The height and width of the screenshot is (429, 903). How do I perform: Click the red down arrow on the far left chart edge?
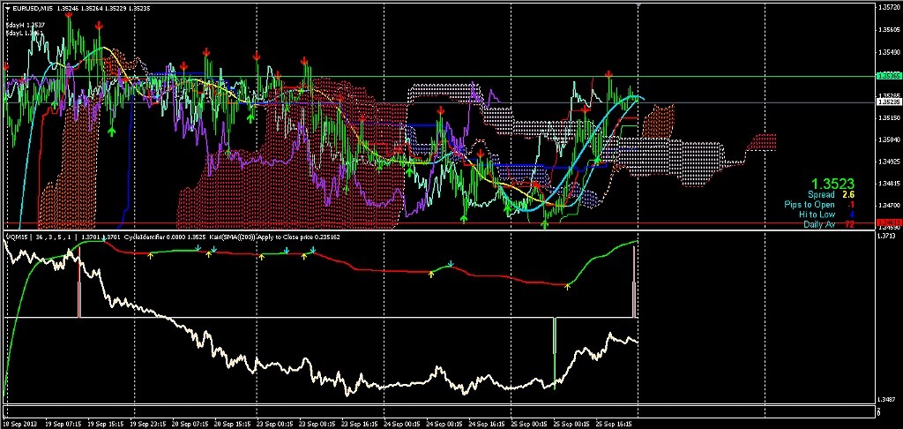point(6,67)
